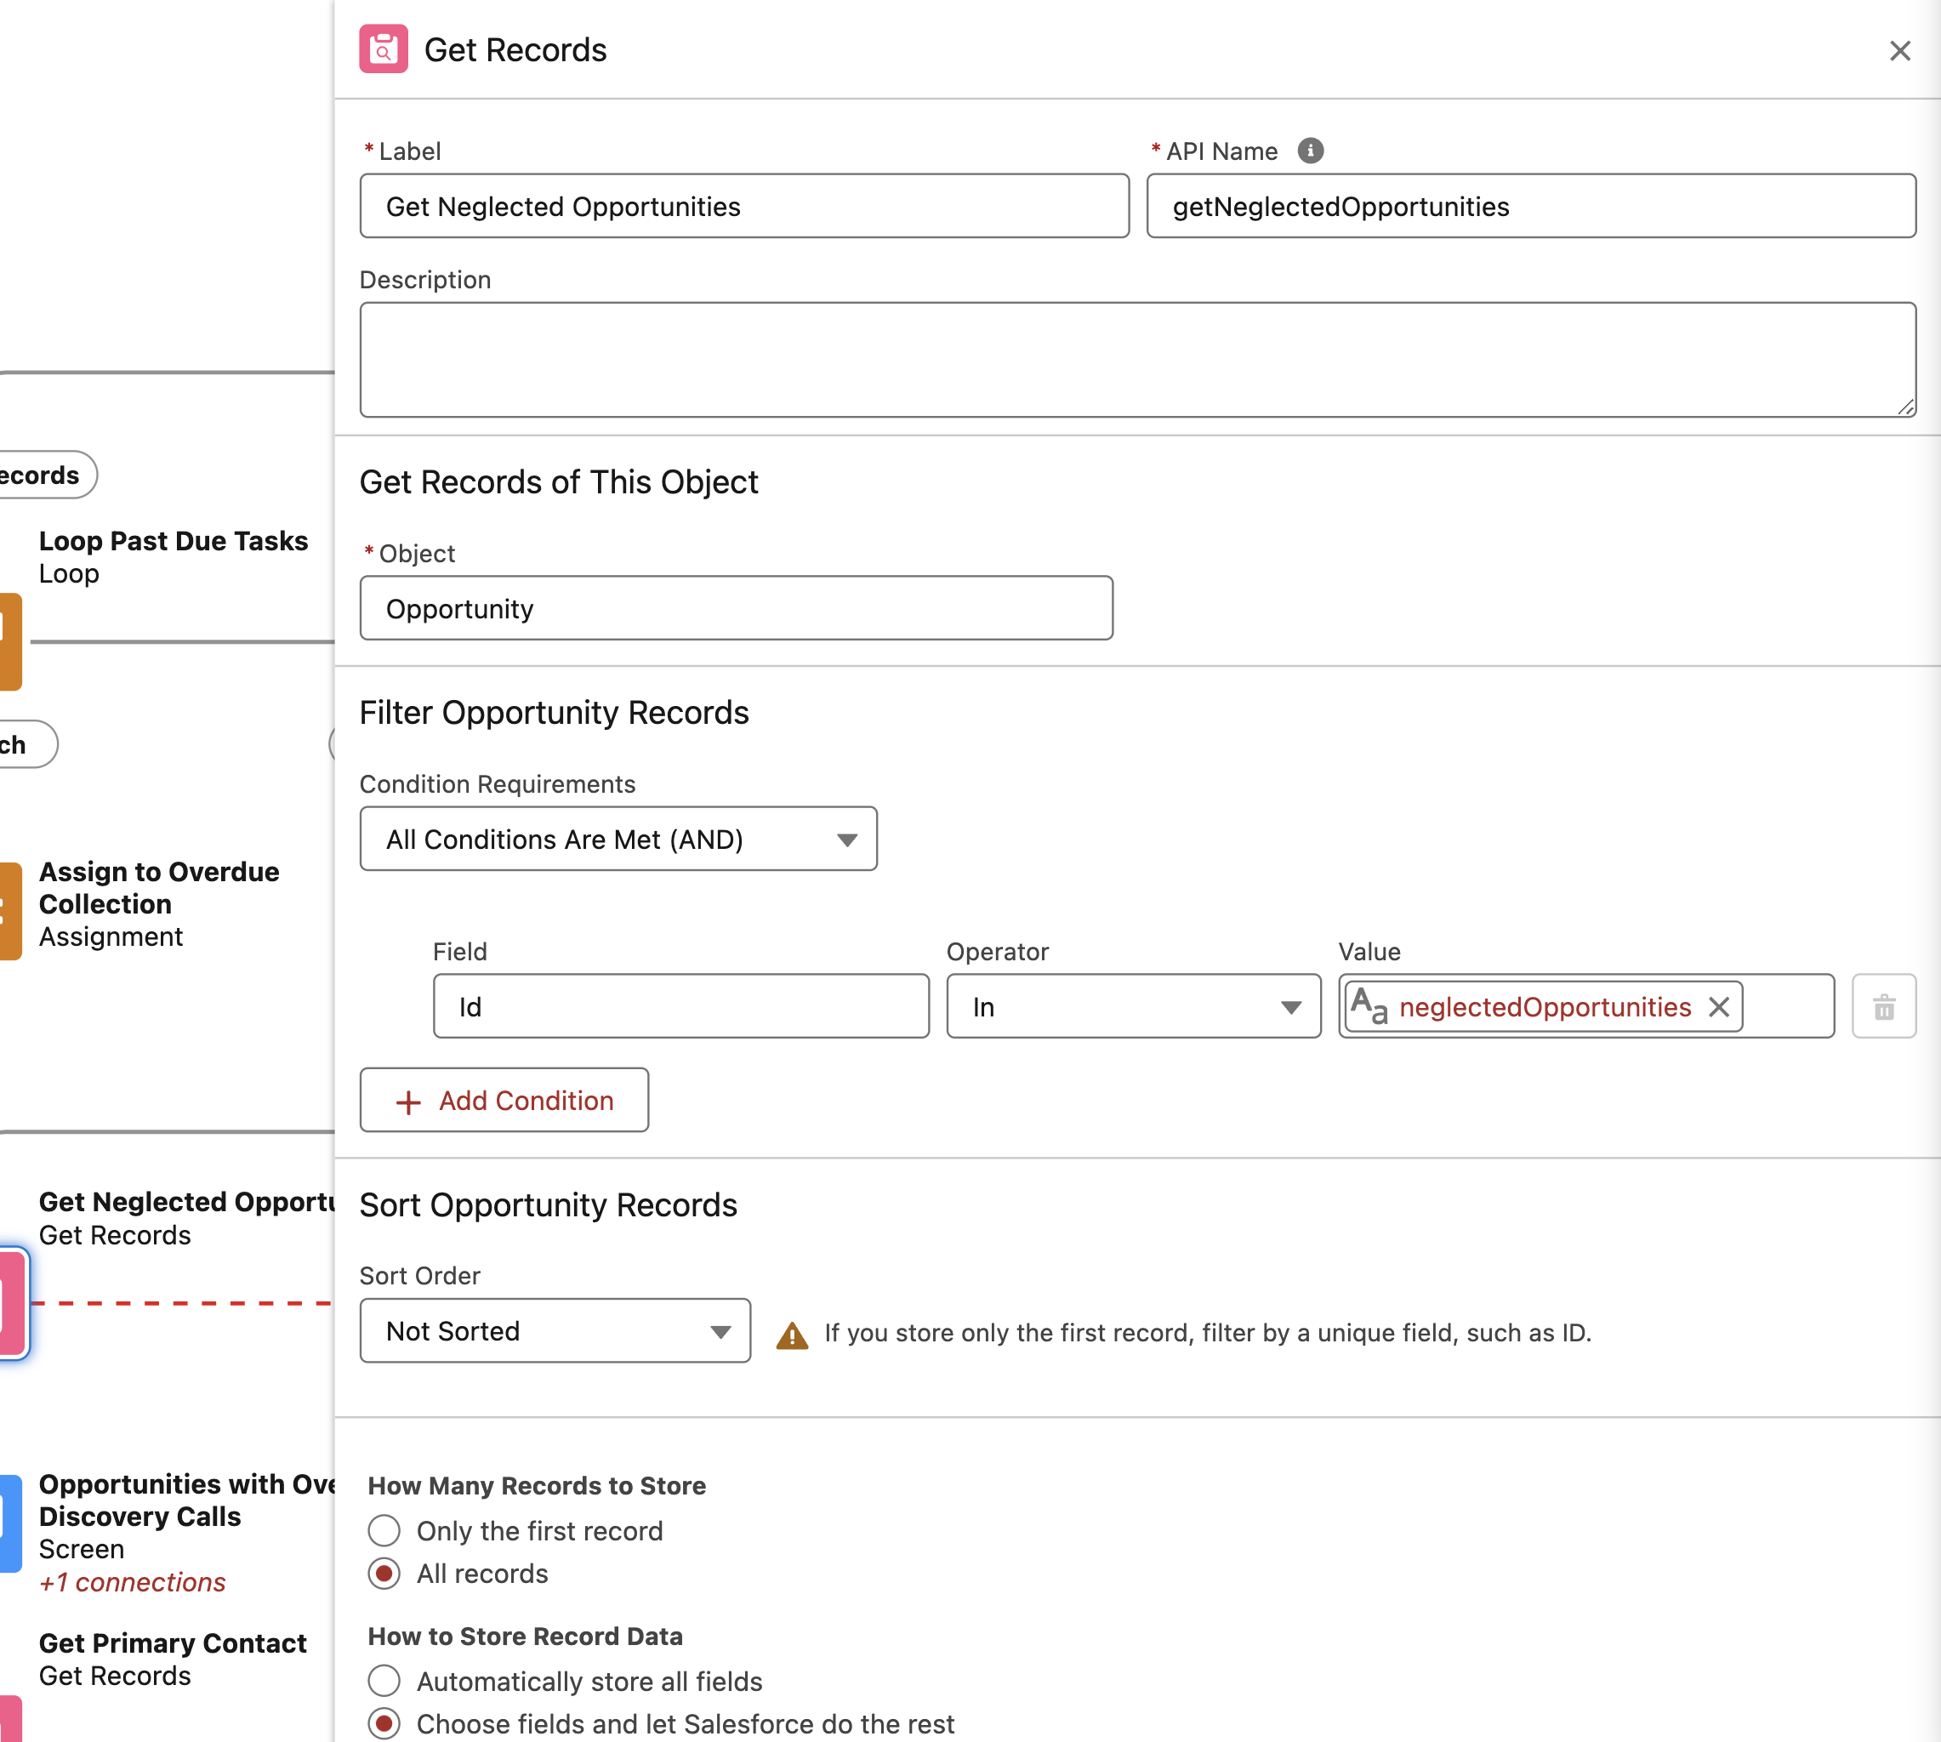The height and width of the screenshot is (1742, 1941).
Task: Expand the Operator dropdown showing In
Action: (1133, 1006)
